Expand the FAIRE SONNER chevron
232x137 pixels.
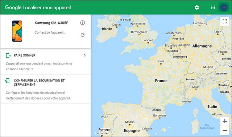[x=84, y=55]
